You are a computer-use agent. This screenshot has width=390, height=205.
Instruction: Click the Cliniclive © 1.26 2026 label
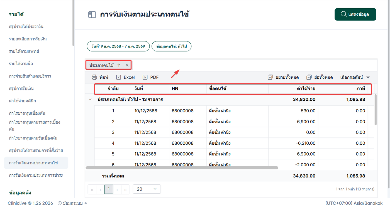coord(30,203)
